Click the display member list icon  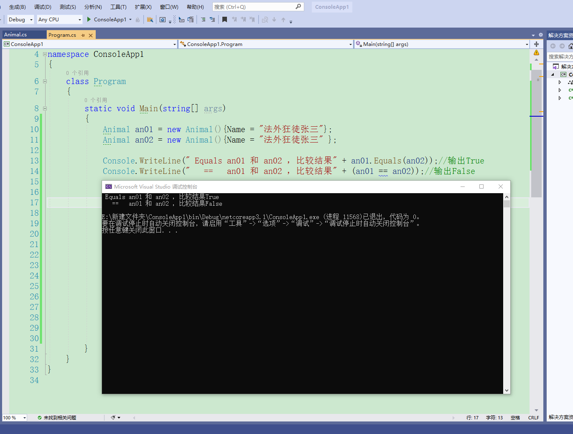point(181,20)
